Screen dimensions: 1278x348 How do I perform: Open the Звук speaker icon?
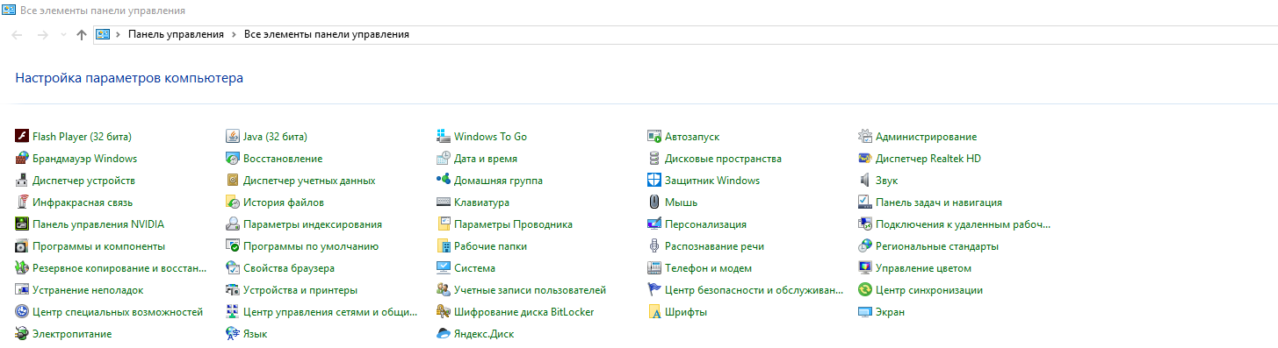[x=865, y=180]
